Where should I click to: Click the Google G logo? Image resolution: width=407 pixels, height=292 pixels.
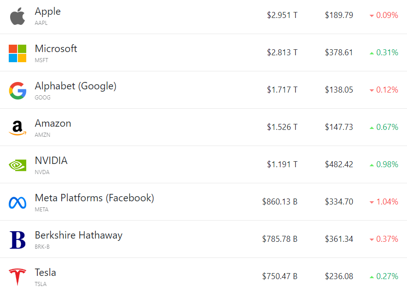coord(17,91)
